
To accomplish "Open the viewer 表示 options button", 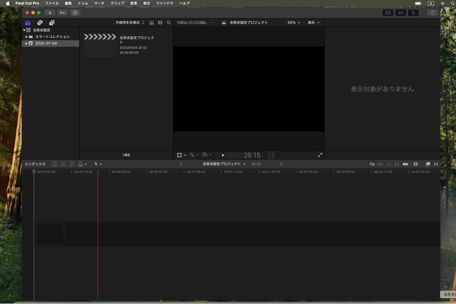I will tap(313, 23).
